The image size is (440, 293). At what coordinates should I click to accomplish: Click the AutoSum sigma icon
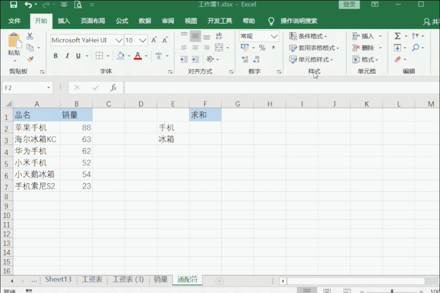397,36
